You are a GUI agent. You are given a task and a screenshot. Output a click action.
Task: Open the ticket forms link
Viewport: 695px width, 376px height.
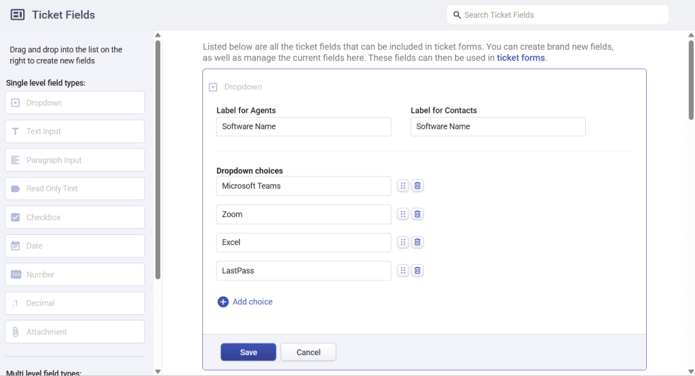(521, 58)
